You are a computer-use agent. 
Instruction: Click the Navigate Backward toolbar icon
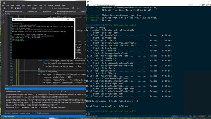point(5,8)
